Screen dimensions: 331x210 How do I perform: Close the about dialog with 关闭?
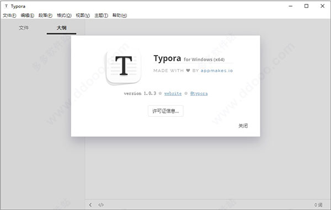(x=243, y=126)
